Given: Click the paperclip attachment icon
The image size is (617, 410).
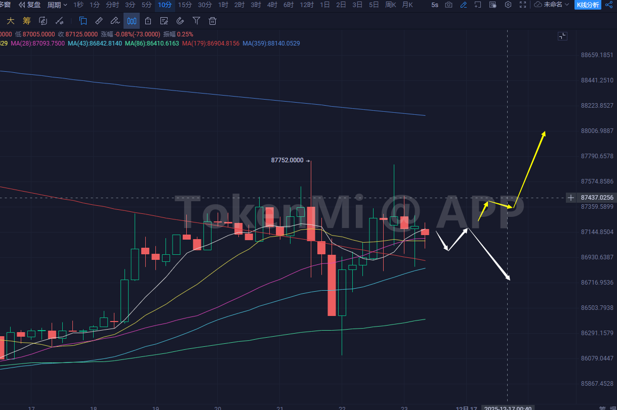Looking at the screenshot, I should tap(180, 21).
